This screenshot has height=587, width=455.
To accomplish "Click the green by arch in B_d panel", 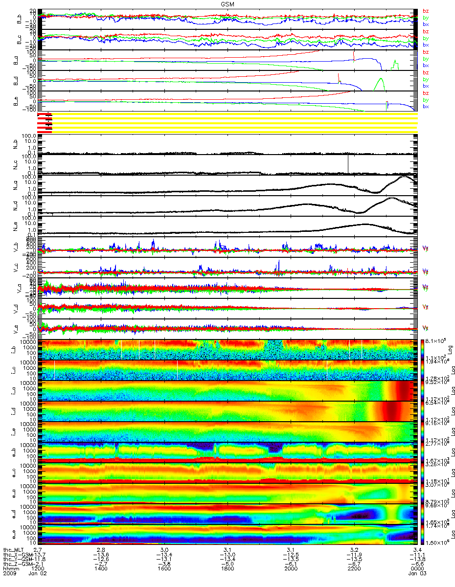I will click(380, 84).
